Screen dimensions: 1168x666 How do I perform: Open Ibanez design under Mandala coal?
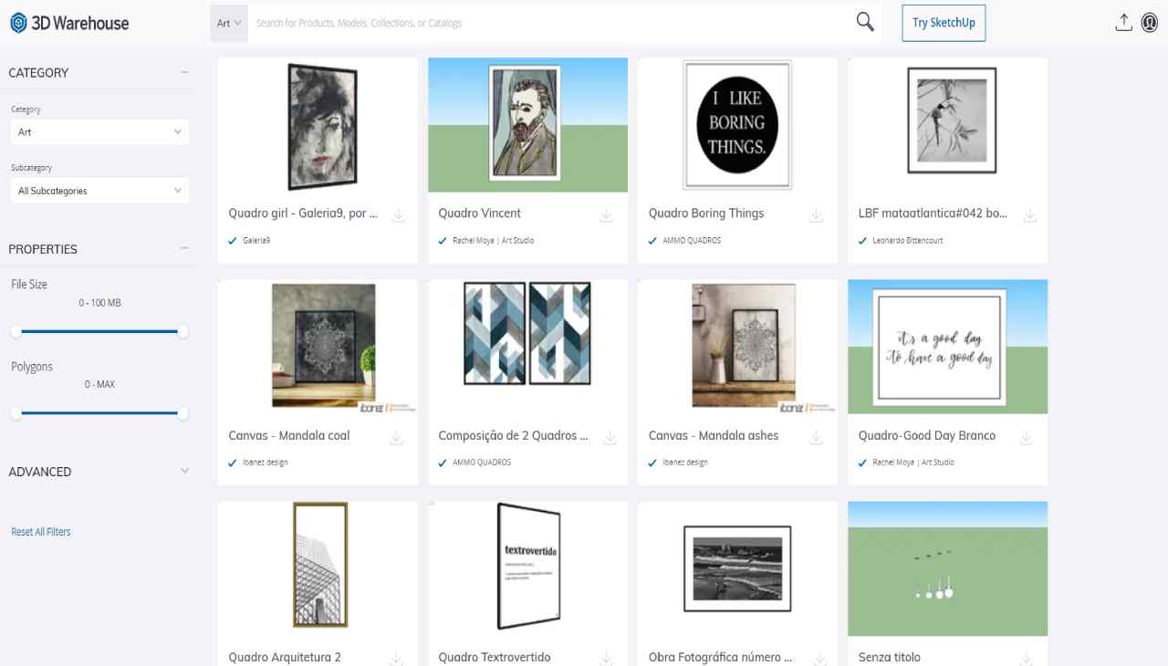click(266, 463)
